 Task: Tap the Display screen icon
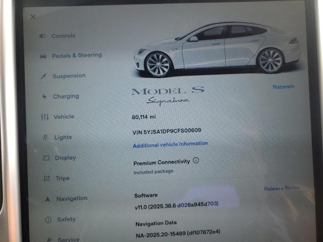click(45, 158)
